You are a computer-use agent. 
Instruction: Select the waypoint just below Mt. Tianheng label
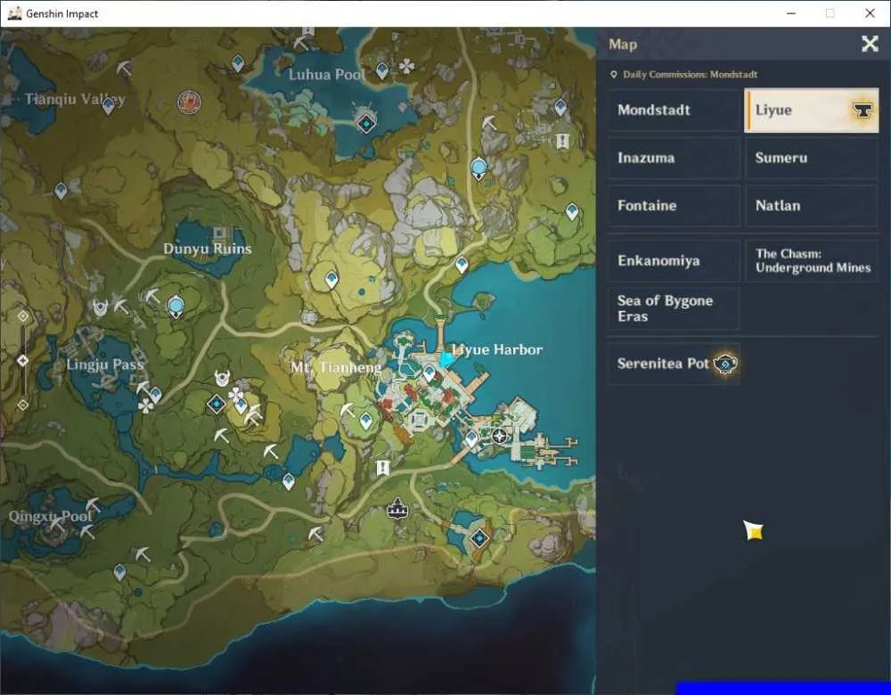pyautogui.click(x=366, y=421)
